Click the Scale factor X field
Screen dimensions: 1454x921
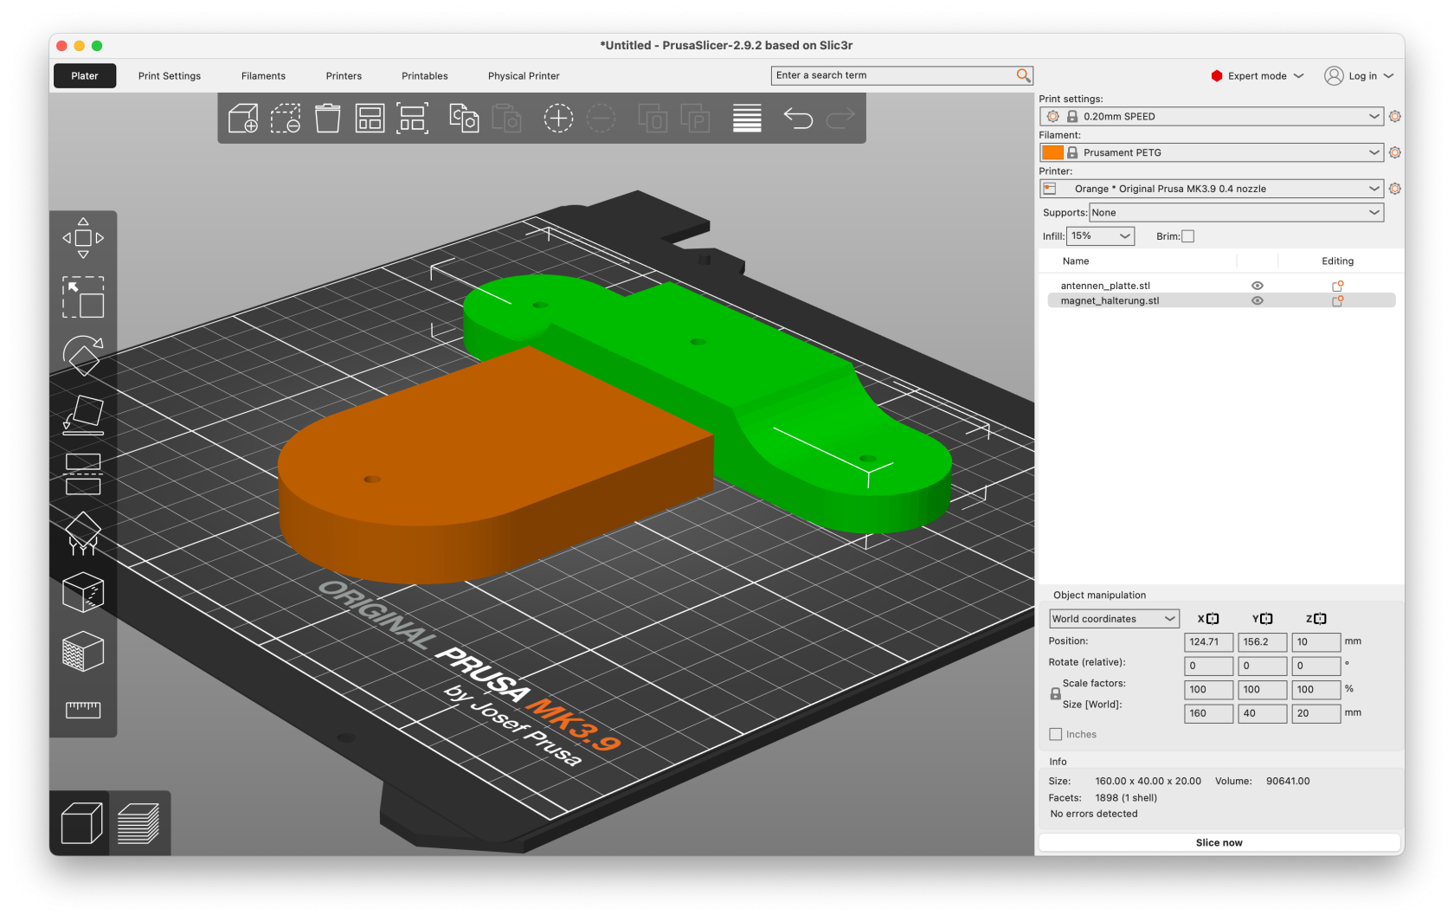[1208, 690]
